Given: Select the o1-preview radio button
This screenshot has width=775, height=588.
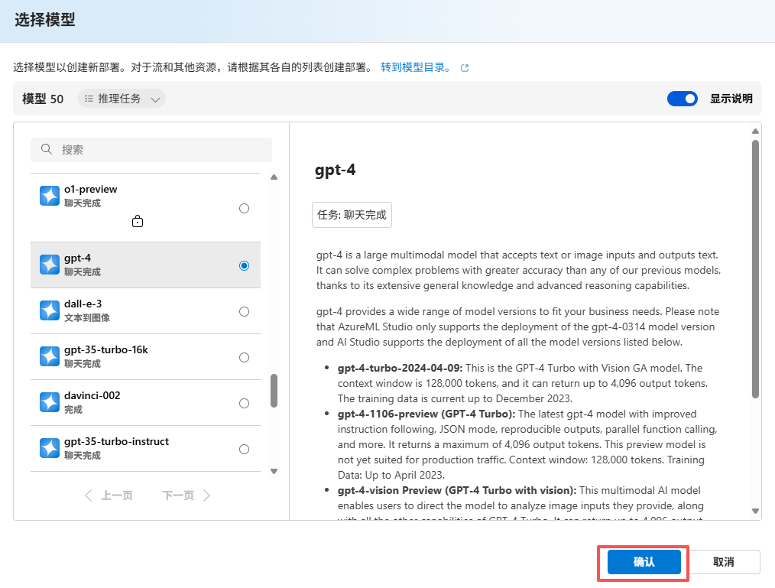Looking at the screenshot, I should [x=244, y=207].
